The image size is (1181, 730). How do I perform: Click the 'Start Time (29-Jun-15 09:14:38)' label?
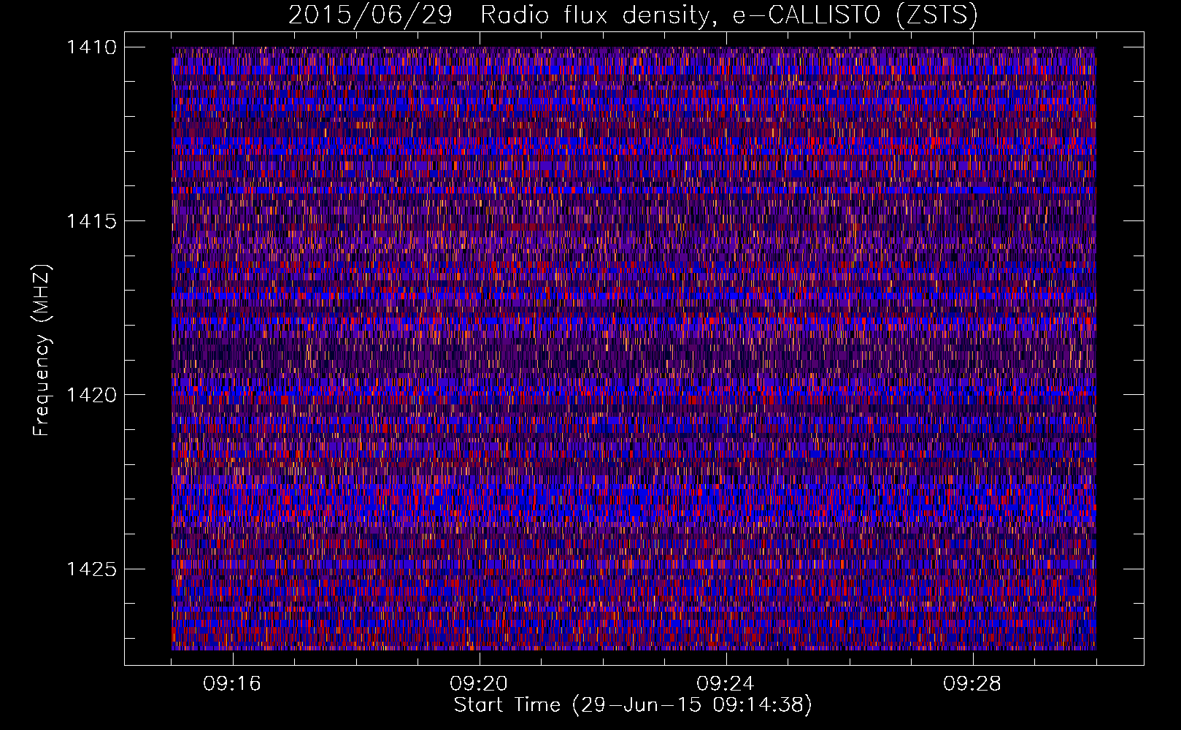[x=633, y=705]
